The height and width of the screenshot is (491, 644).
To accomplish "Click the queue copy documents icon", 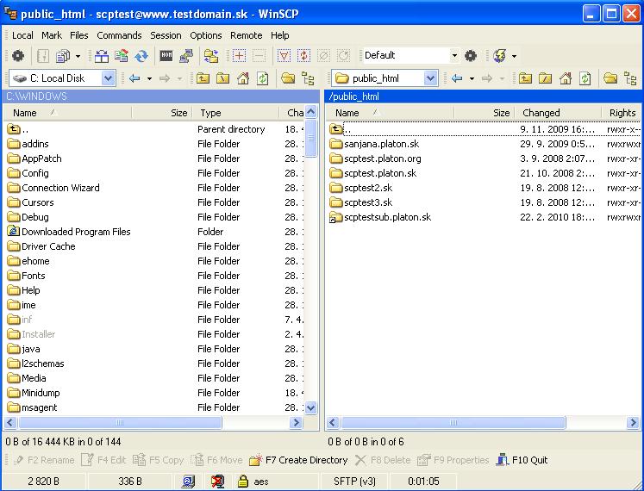I will [63, 55].
